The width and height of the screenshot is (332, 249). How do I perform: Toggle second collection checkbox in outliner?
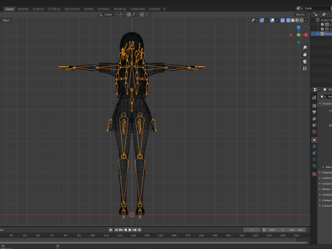tap(322, 29)
